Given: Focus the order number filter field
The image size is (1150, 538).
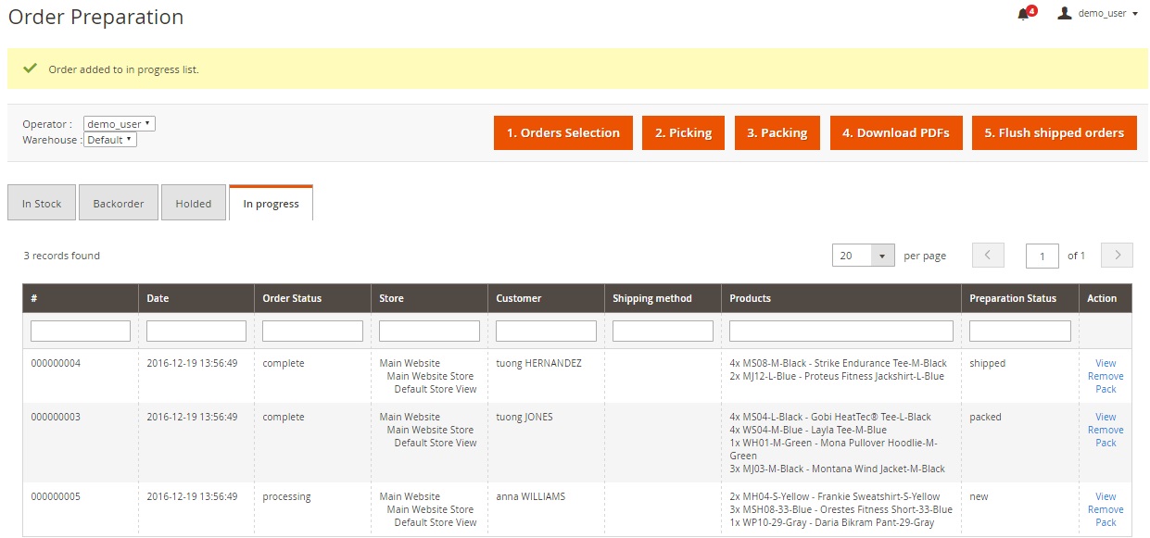Looking at the screenshot, I should 81,331.
